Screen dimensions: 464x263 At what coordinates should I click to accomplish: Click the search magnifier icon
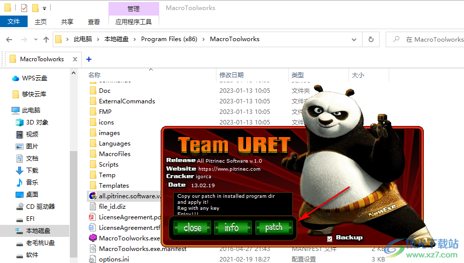[x=396, y=39]
